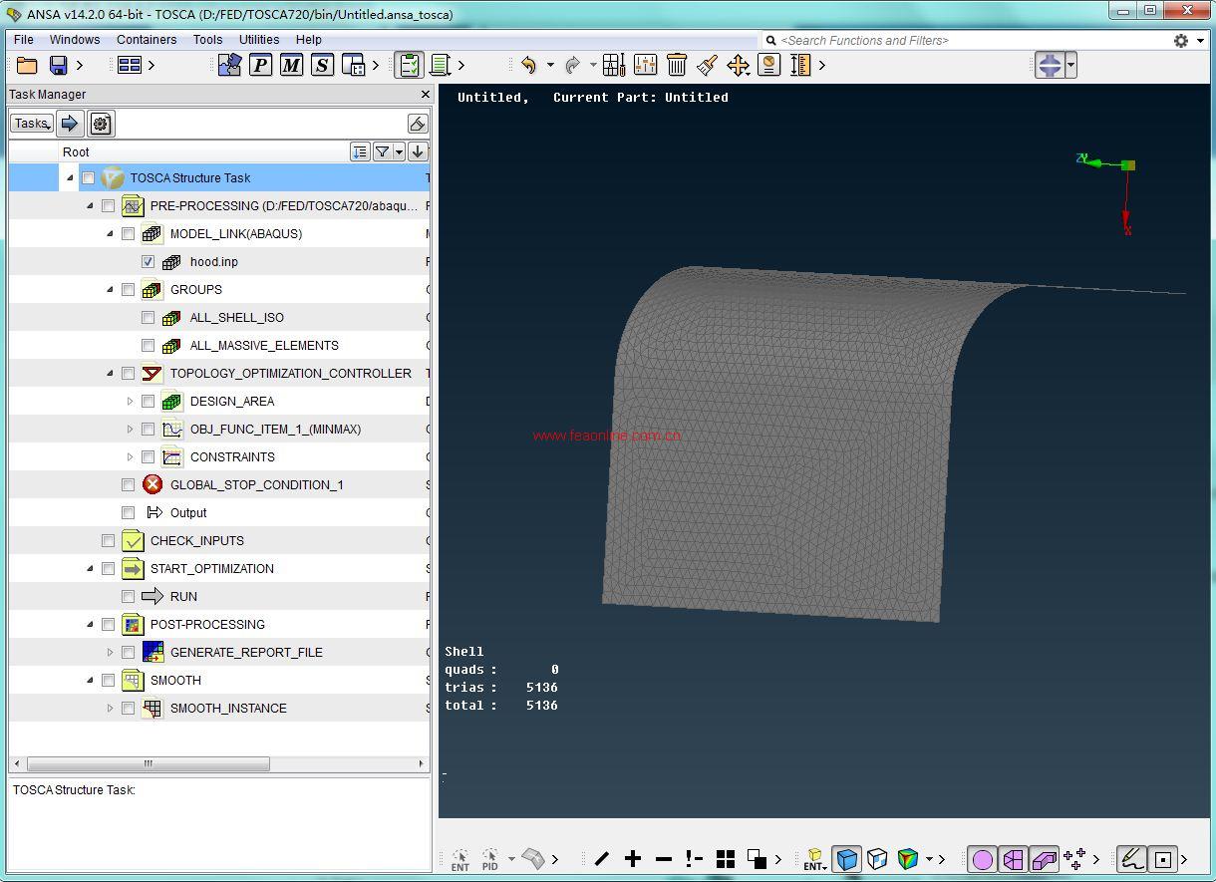The height and width of the screenshot is (882, 1216).
Task: Open the Sets (S) list icon
Action: pos(322,65)
